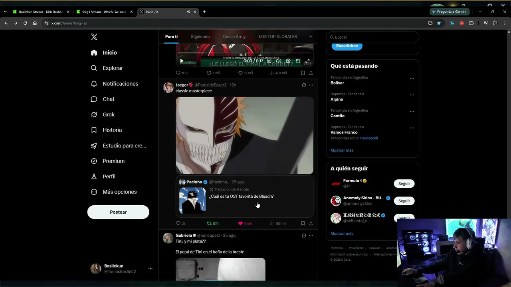Unlike Jaeger's post with 4 mil likes
The width and height of the screenshot is (511, 287).
(245, 224)
